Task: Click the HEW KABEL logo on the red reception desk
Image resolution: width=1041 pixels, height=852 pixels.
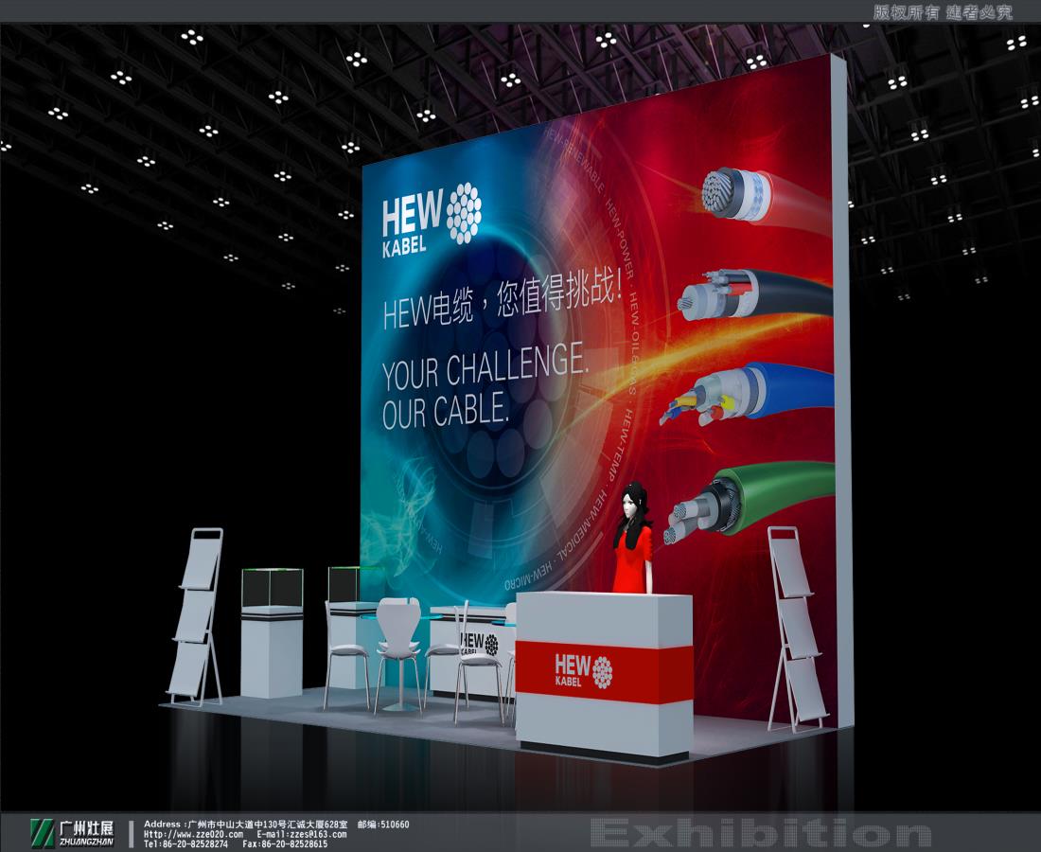Action: point(584,670)
